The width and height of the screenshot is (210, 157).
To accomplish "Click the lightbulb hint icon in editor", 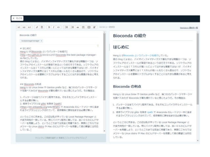I will pyautogui.click(x=98, y=46).
